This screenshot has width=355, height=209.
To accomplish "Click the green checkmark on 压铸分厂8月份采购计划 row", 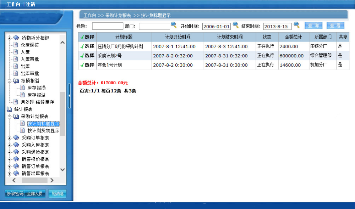I will (82, 46).
